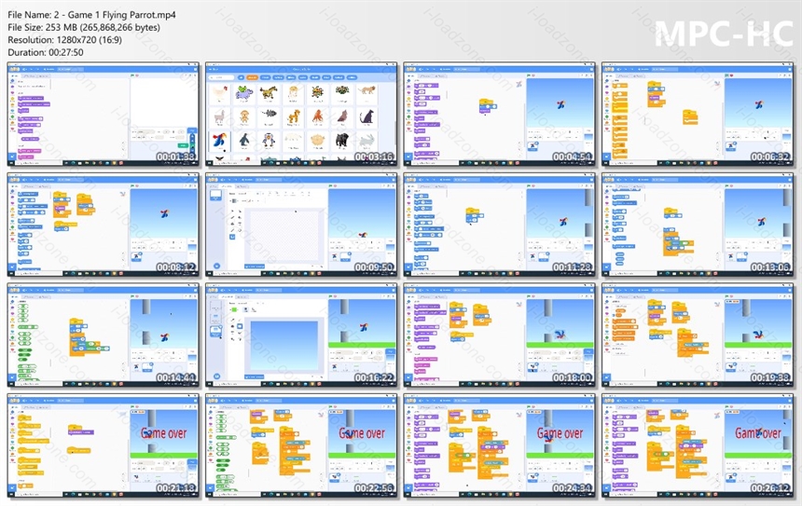802x506 pixels.
Task: Select the highlighted rectangle tool in the 00:16:22 frame
Action: [x=240, y=326]
